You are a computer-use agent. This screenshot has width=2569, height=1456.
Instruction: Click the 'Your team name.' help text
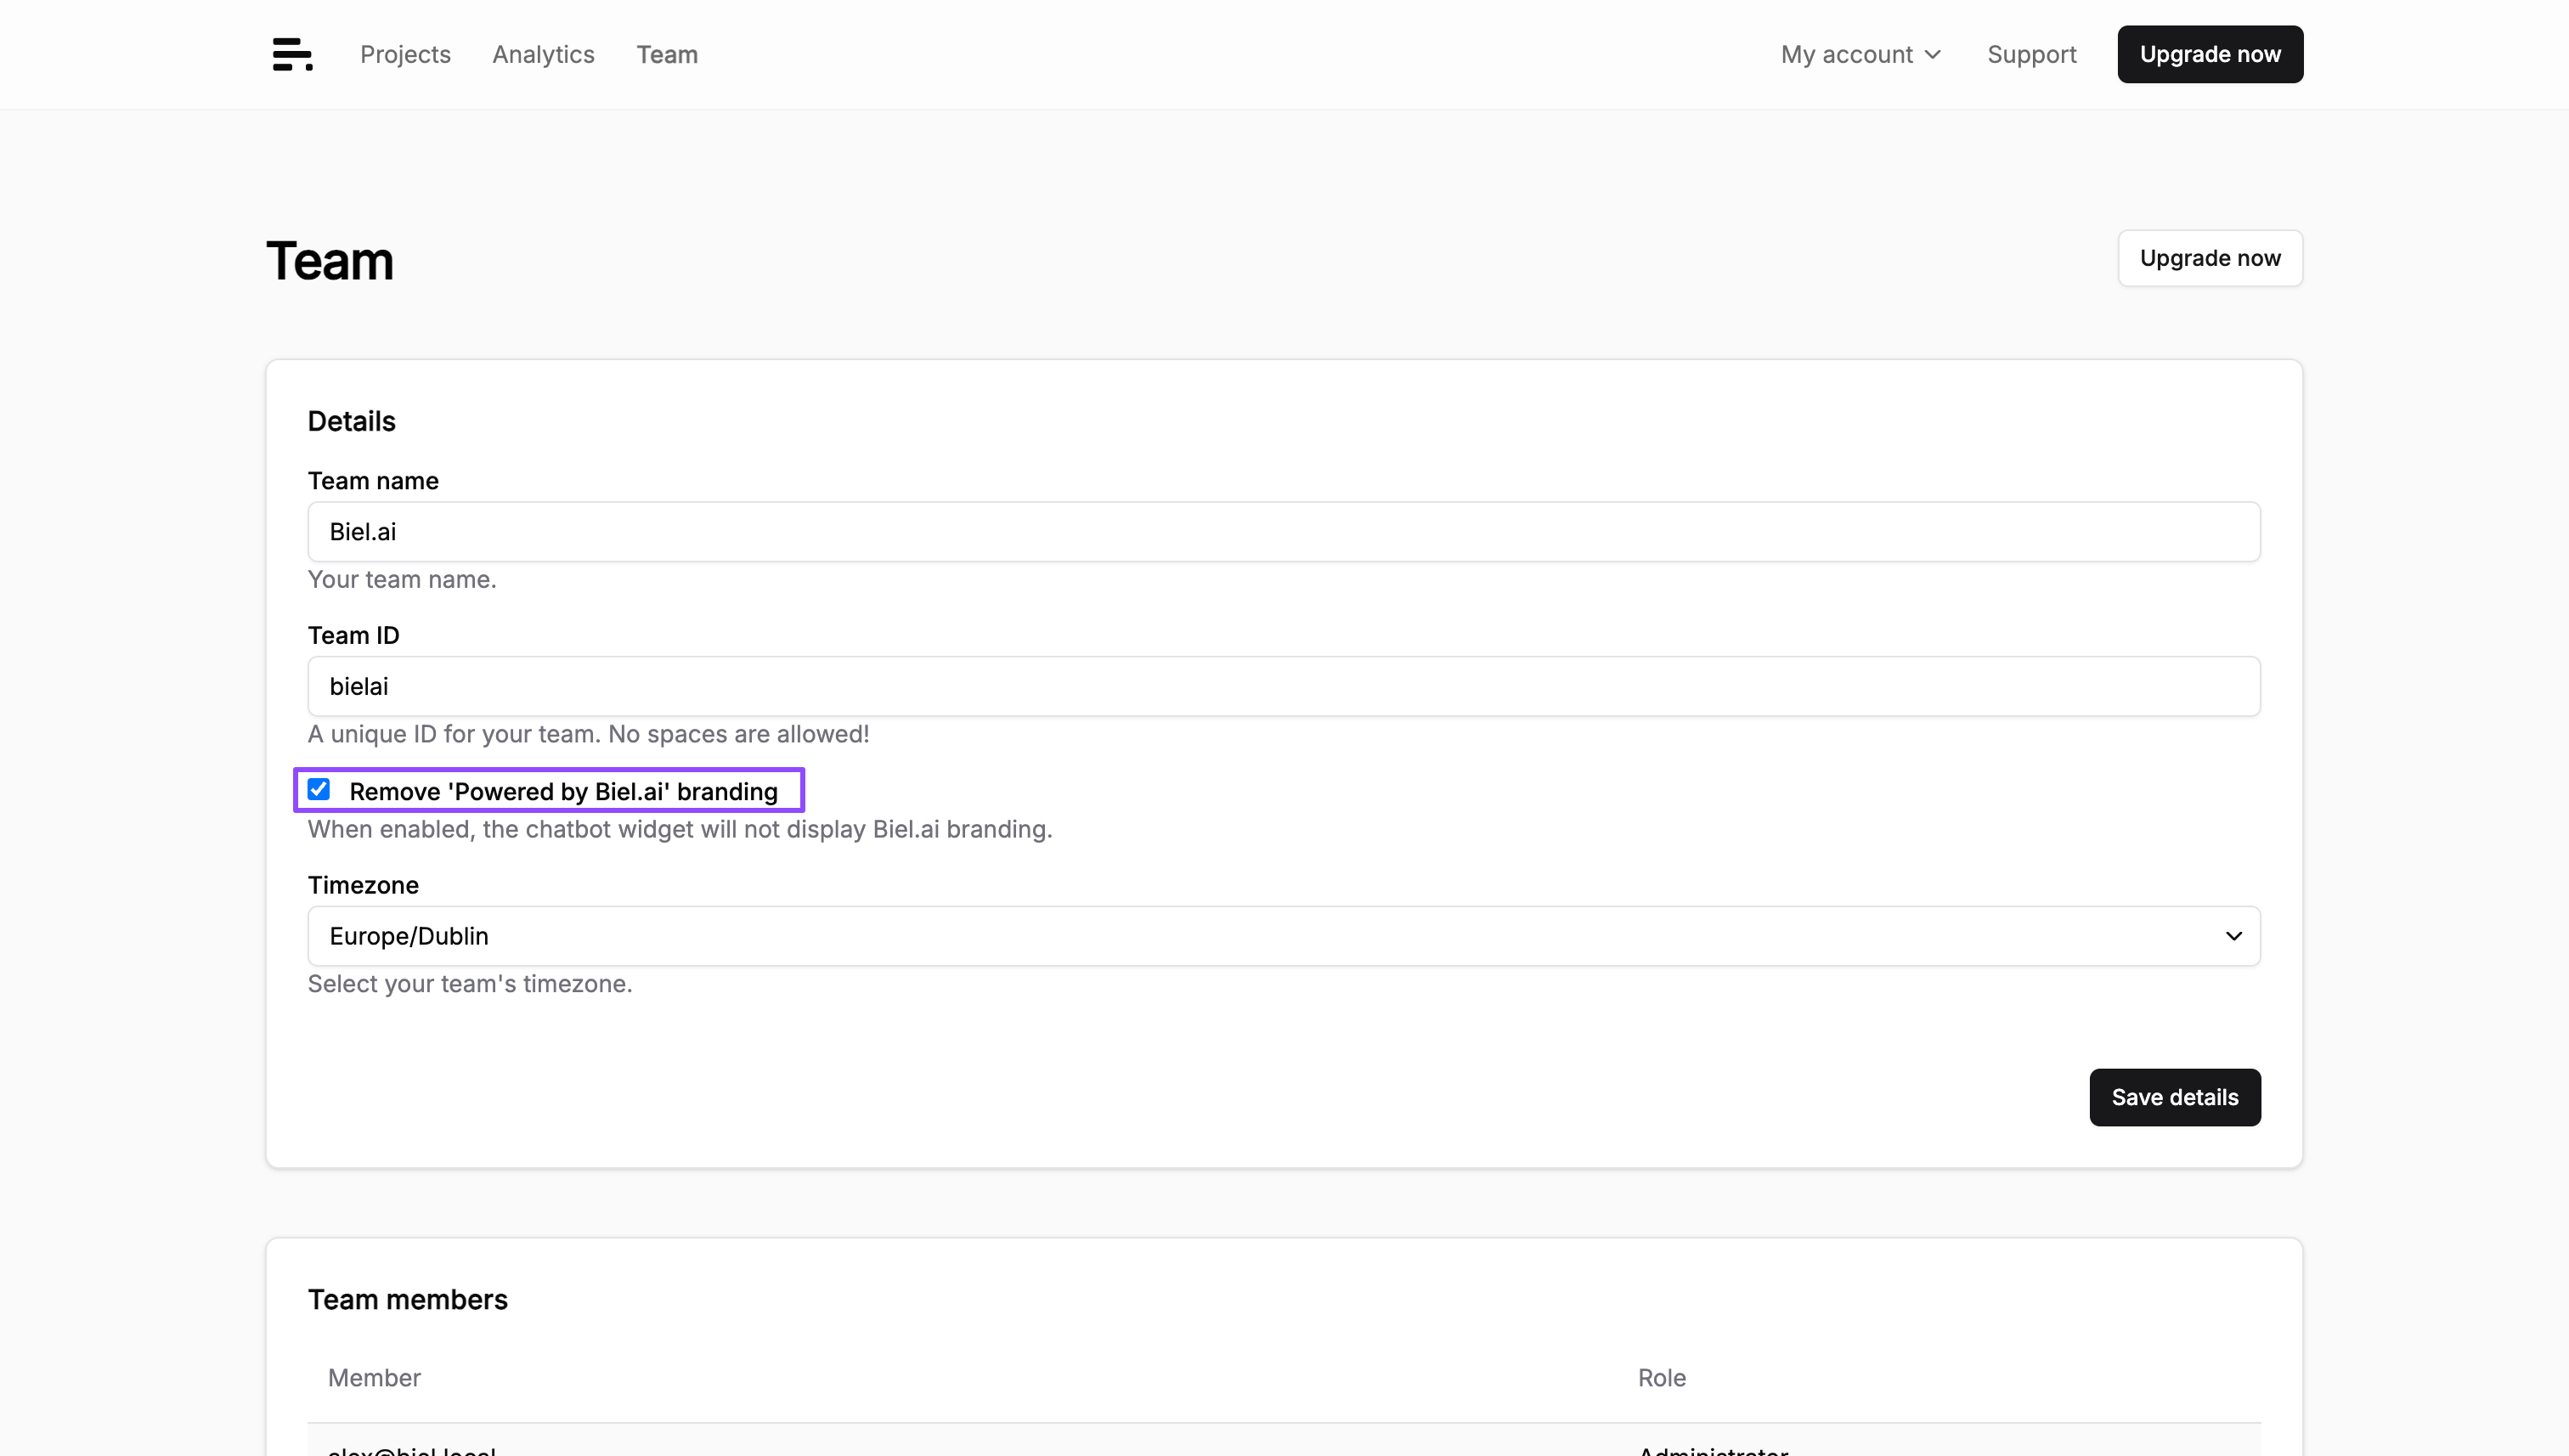click(x=402, y=580)
